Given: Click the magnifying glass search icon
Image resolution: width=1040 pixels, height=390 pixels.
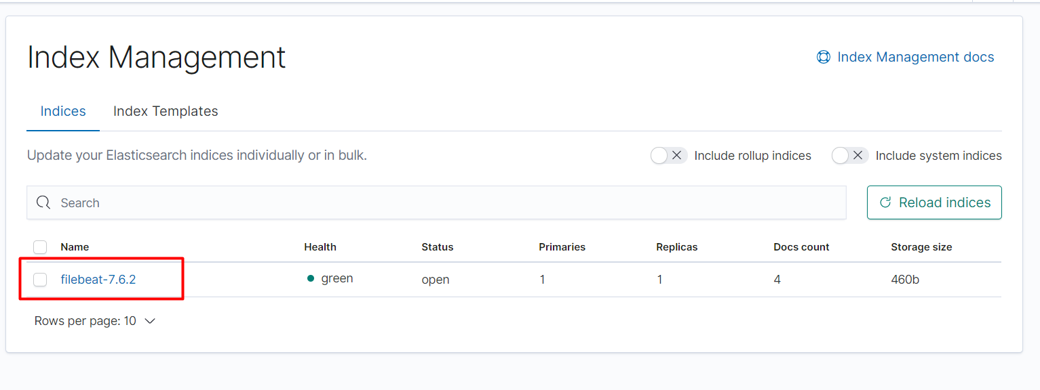Looking at the screenshot, I should tap(43, 203).
